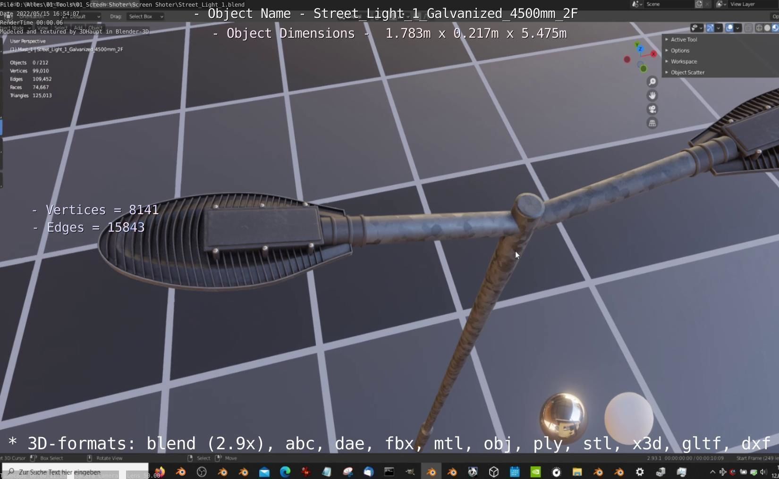
Task: Open the overlays options dropdown arrow
Action: tap(737, 28)
